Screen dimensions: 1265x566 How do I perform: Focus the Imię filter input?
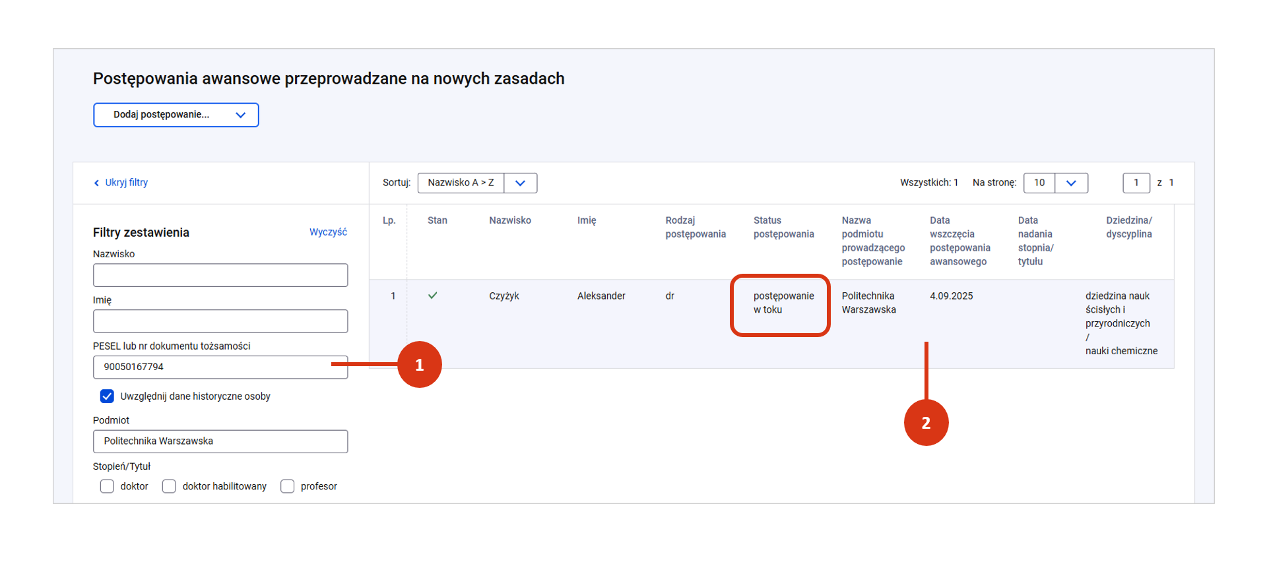click(x=220, y=321)
